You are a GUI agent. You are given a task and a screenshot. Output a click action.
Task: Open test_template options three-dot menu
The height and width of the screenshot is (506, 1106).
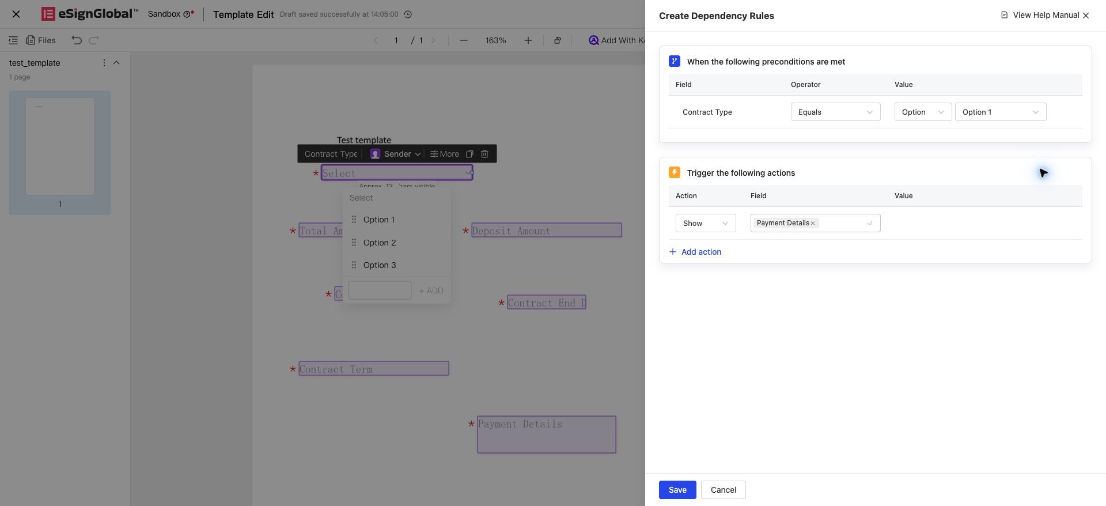(x=104, y=63)
